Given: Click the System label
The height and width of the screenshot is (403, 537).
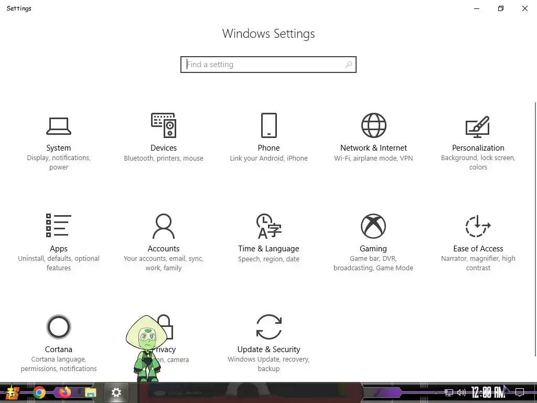Looking at the screenshot, I should 59,148.
